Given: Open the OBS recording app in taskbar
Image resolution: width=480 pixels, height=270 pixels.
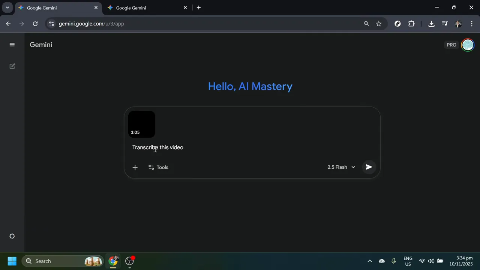Looking at the screenshot, I should click(129, 261).
